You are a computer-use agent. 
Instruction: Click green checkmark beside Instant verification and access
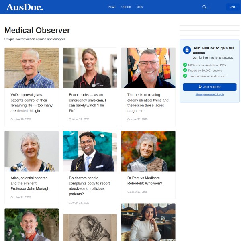tap(185, 76)
